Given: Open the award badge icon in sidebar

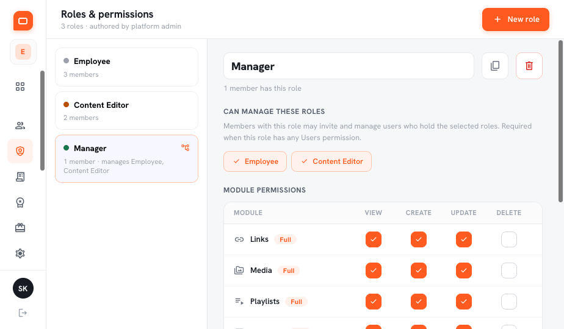Looking at the screenshot, I should click(20, 202).
